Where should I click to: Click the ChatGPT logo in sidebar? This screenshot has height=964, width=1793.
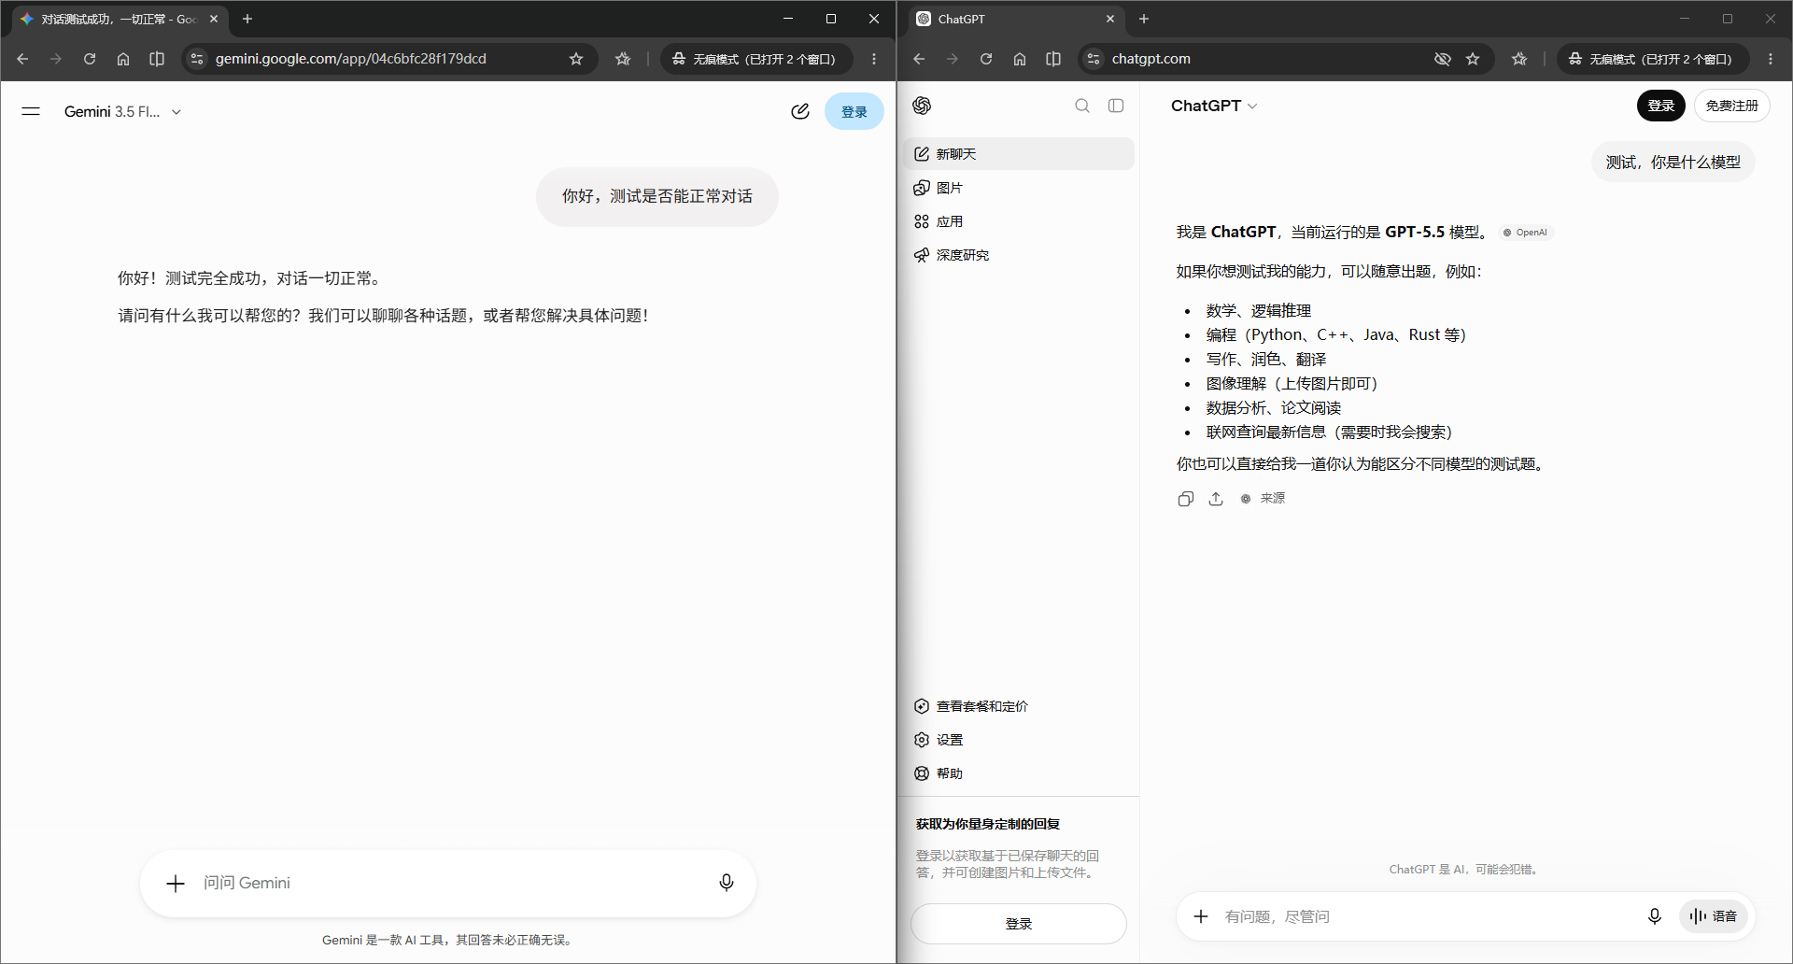[922, 106]
